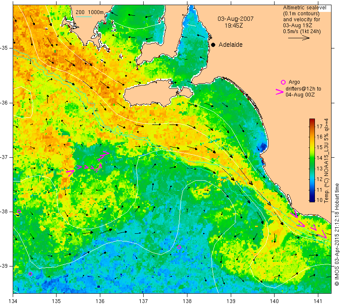Click the Argo float circle near 134.4E 39.1S
The image size is (340, 306).
(x=30, y=274)
